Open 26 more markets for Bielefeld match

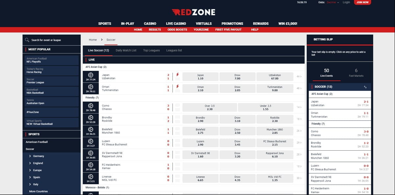click(x=299, y=131)
